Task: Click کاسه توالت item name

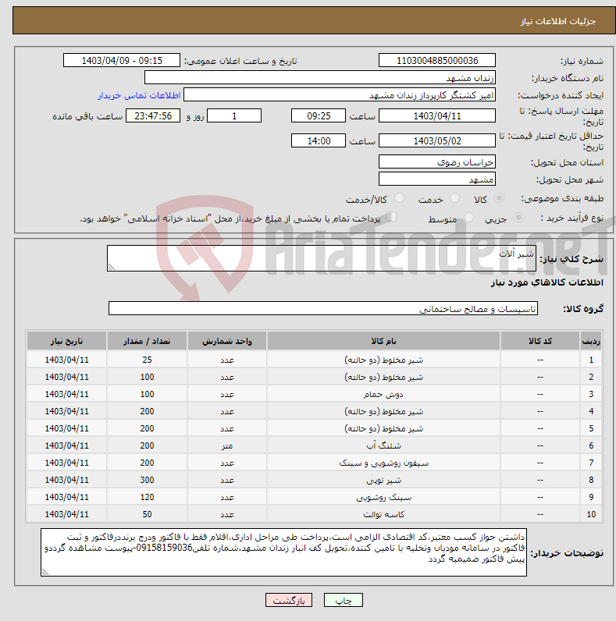Action: pyautogui.click(x=383, y=514)
